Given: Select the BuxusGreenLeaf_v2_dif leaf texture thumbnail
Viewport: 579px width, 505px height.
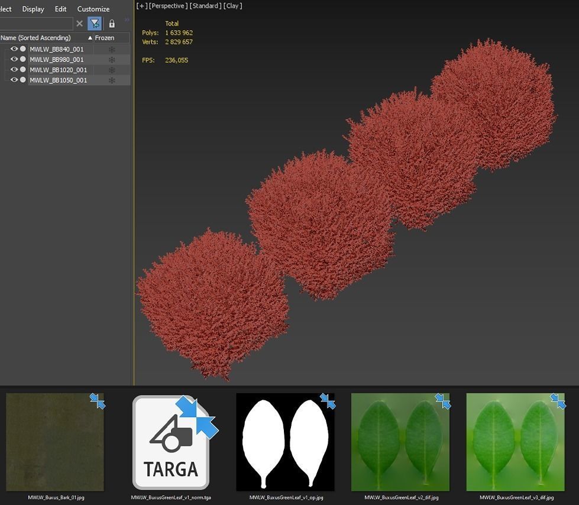Looking at the screenshot, I should coord(400,442).
